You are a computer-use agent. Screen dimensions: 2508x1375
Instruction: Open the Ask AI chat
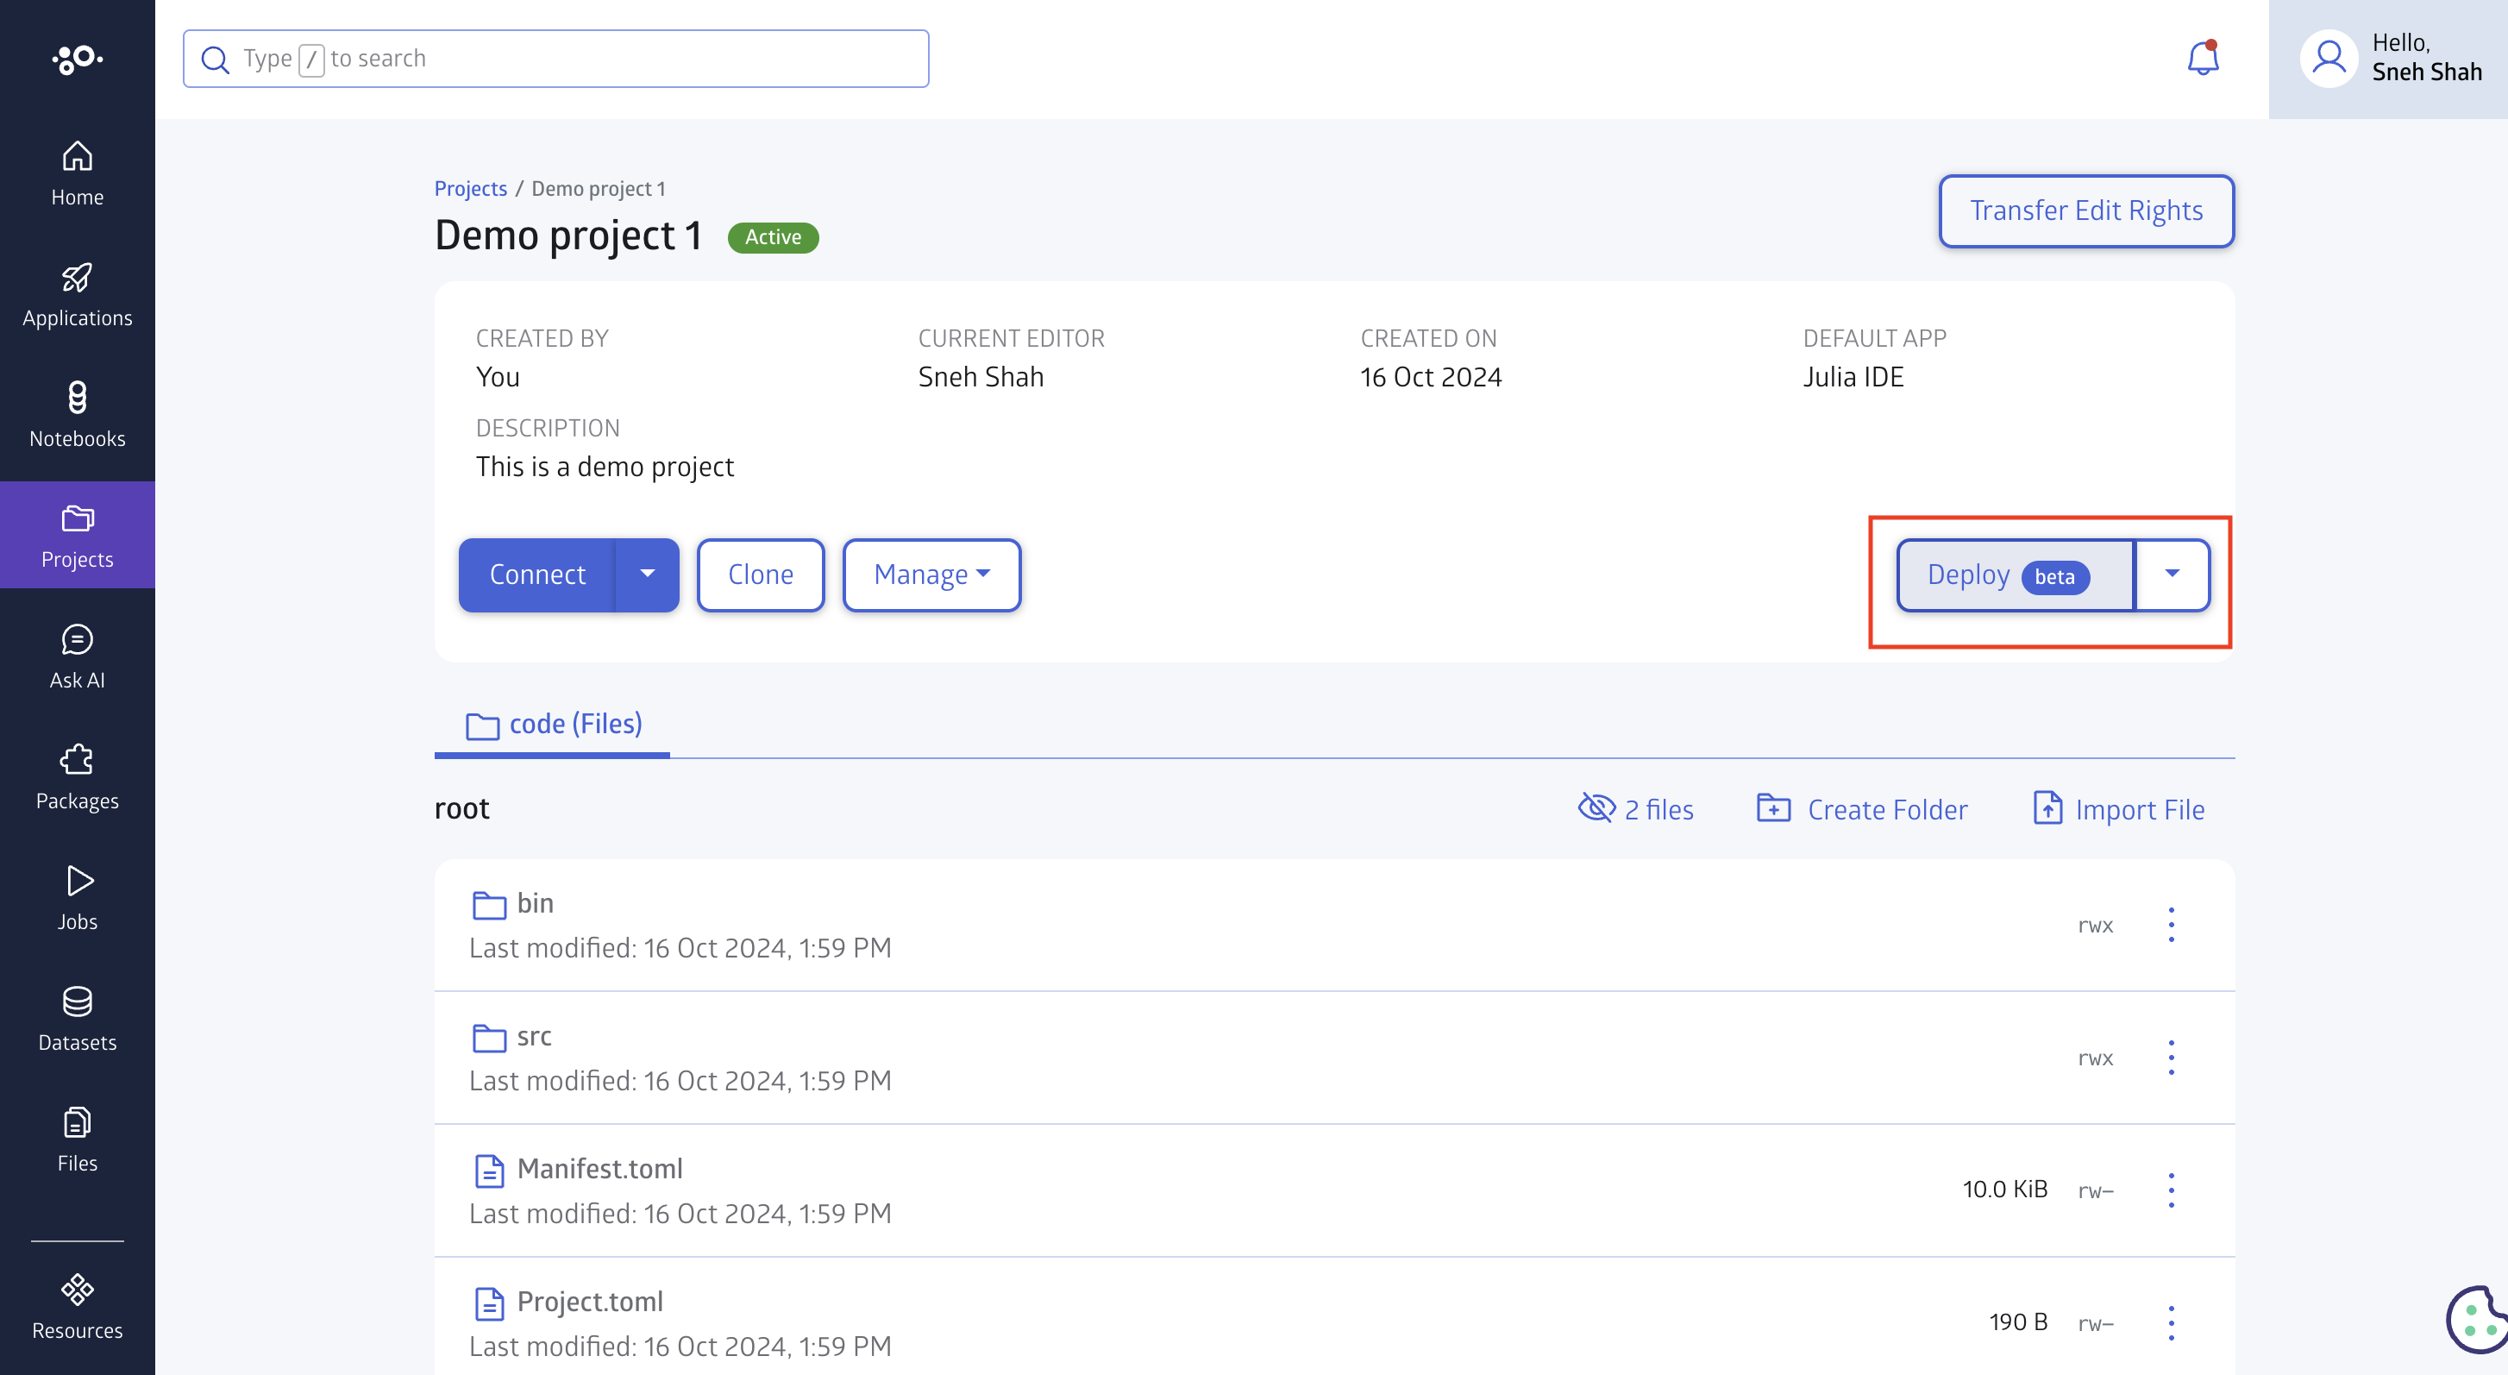(x=77, y=657)
